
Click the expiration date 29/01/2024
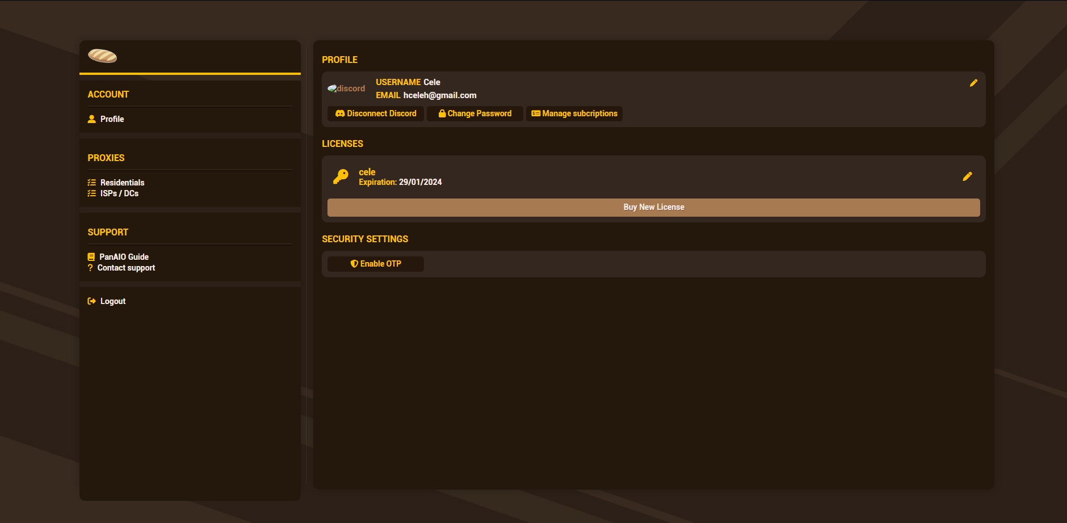420,182
